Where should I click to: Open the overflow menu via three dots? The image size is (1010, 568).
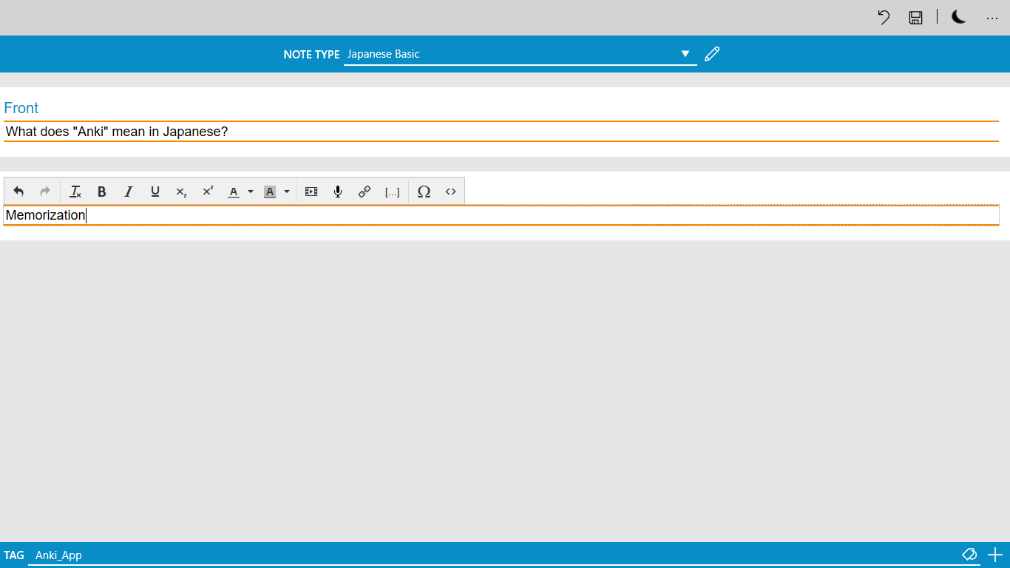coord(992,17)
